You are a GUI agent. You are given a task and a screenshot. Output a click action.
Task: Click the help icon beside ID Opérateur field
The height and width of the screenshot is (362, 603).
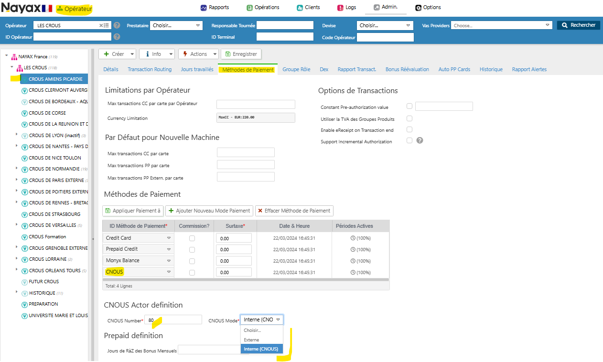click(x=117, y=37)
